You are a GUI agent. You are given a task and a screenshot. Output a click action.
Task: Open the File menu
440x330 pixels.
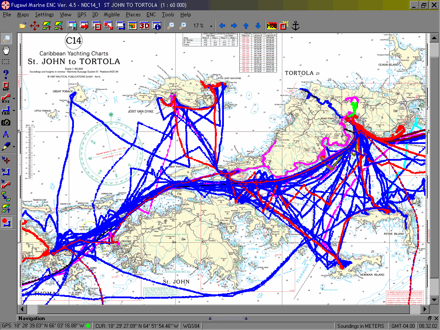(7, 15)
